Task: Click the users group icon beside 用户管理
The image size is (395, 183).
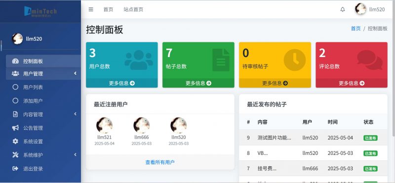Action: 15,74
